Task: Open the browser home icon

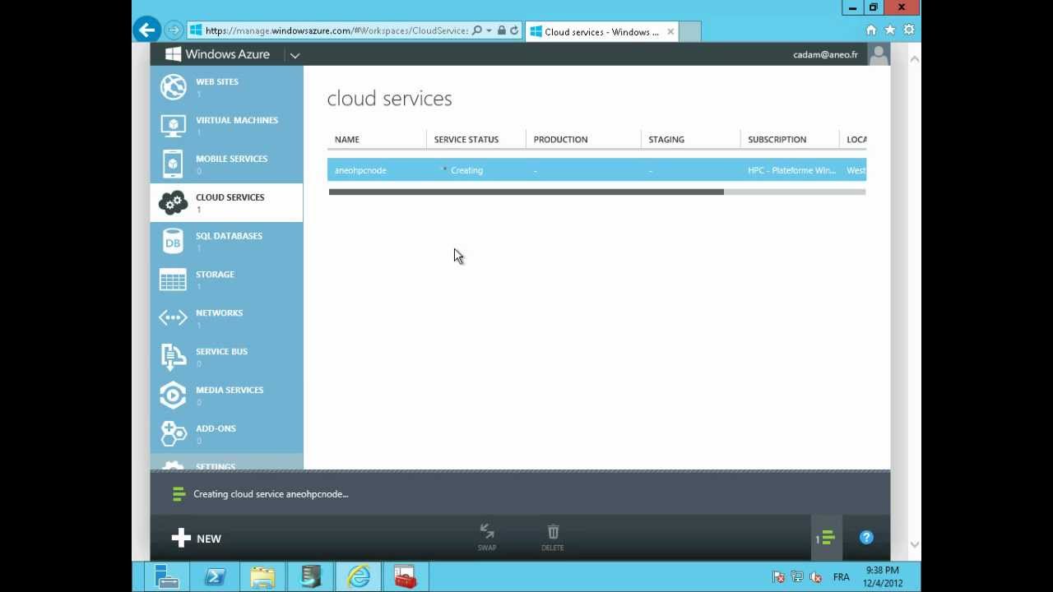Action: [x=871, y=30]
